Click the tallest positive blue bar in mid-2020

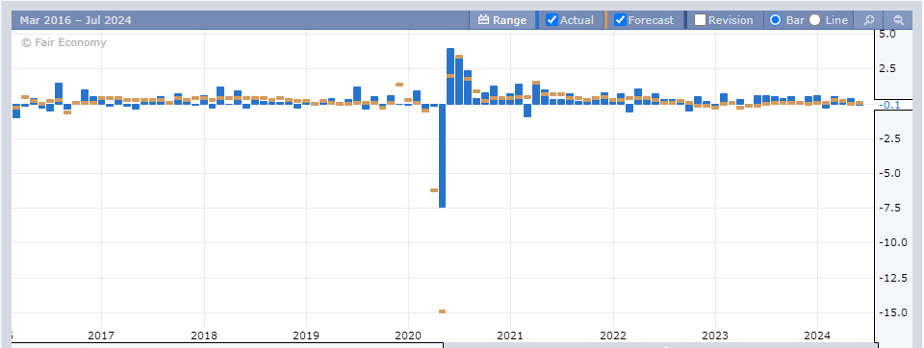point(450,77)
